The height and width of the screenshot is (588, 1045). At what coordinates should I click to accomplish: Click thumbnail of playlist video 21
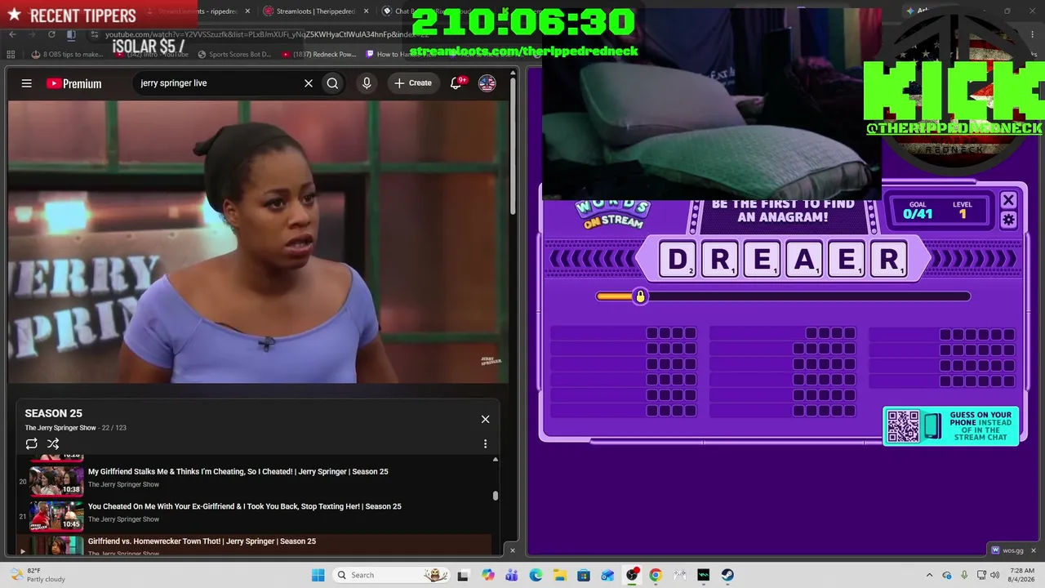point(56,515)
